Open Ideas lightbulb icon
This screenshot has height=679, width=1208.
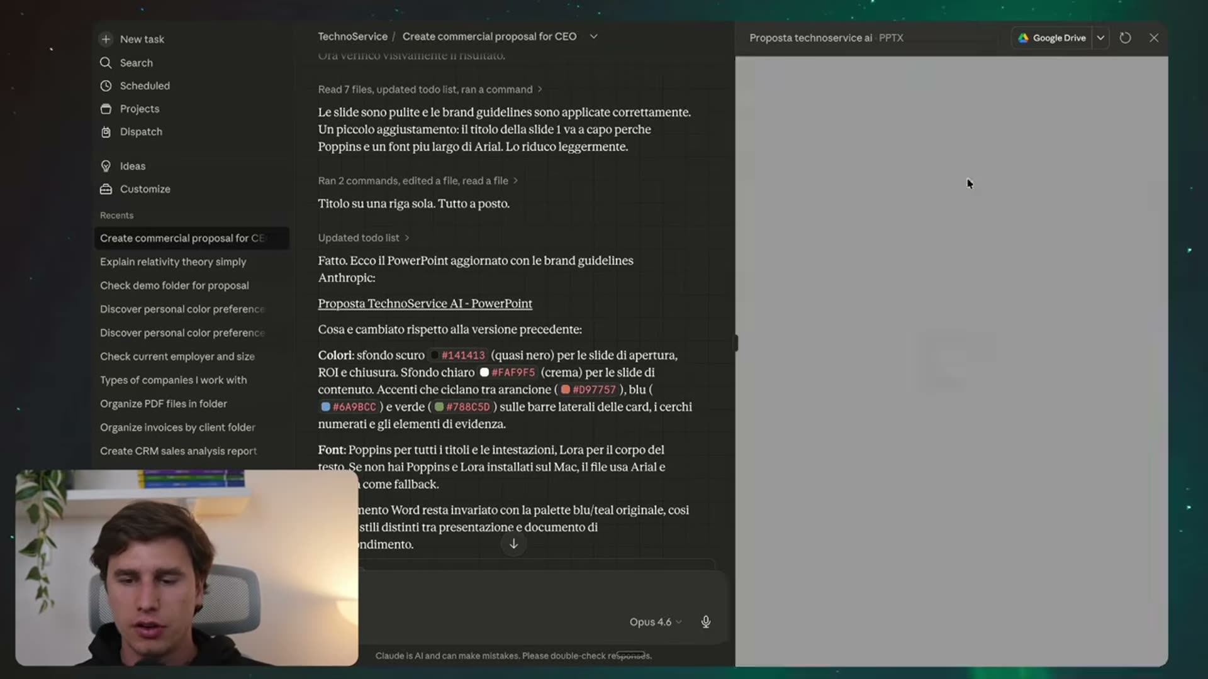point(106,166)
